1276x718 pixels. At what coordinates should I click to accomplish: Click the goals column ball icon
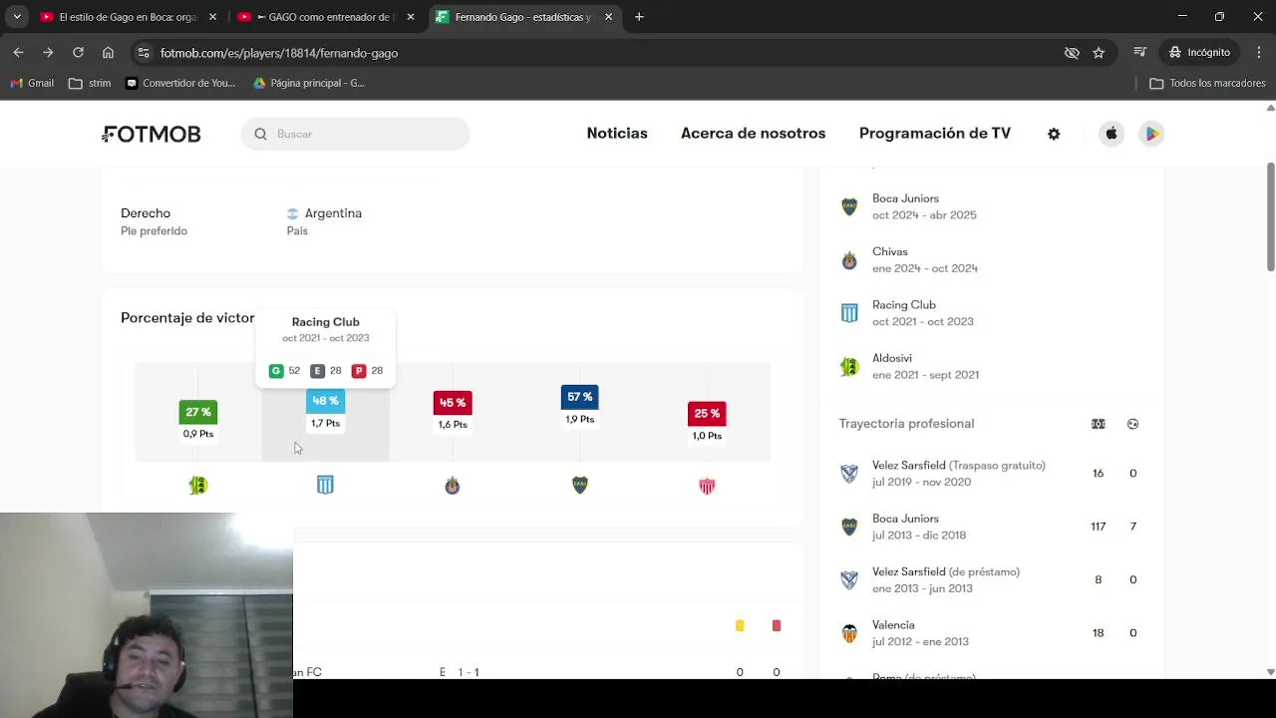[1132, 424]
